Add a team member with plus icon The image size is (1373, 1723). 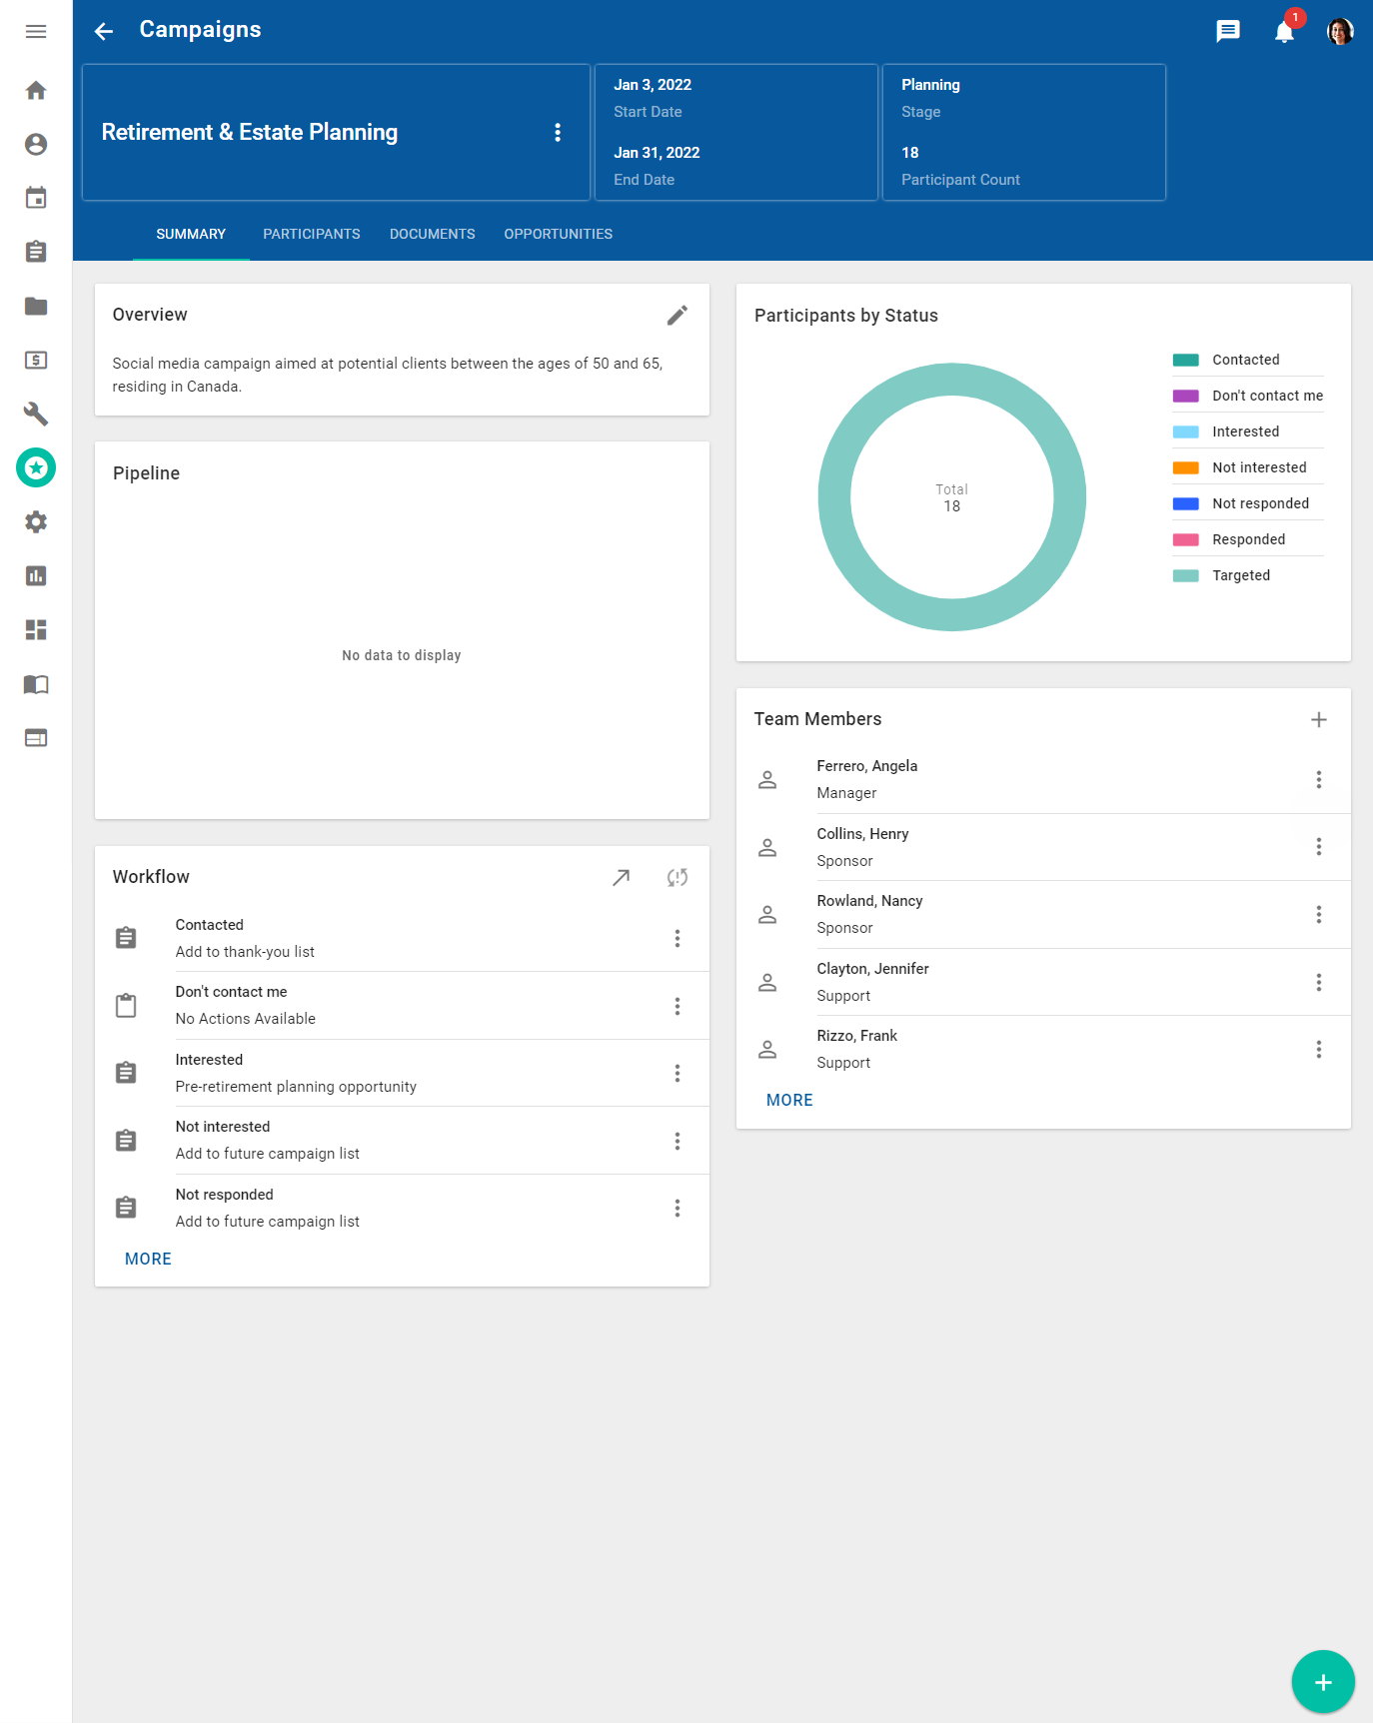[x=1318, y=720]
